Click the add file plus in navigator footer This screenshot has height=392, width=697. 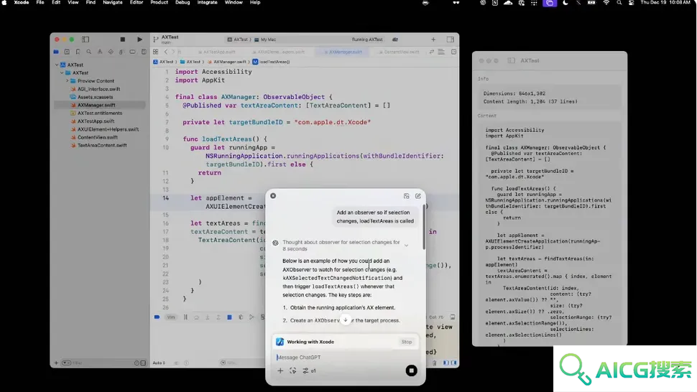point(56,363)
